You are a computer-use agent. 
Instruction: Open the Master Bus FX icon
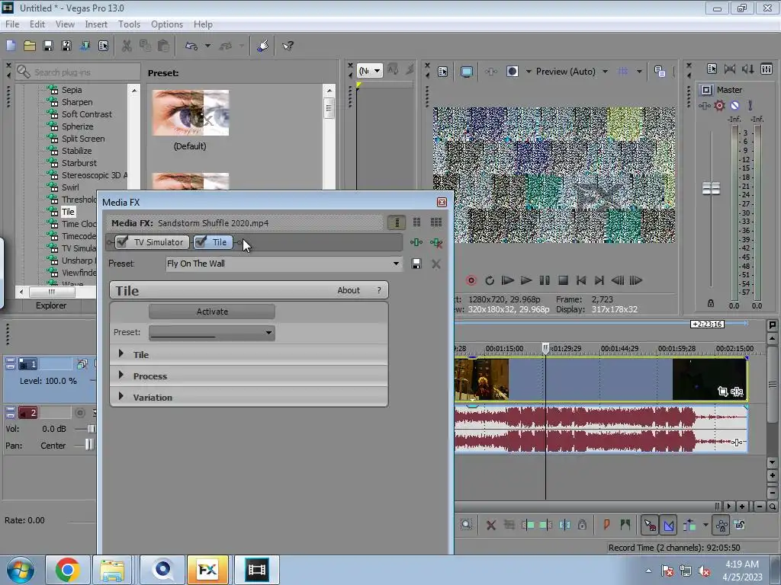click(x=704, y=105)
